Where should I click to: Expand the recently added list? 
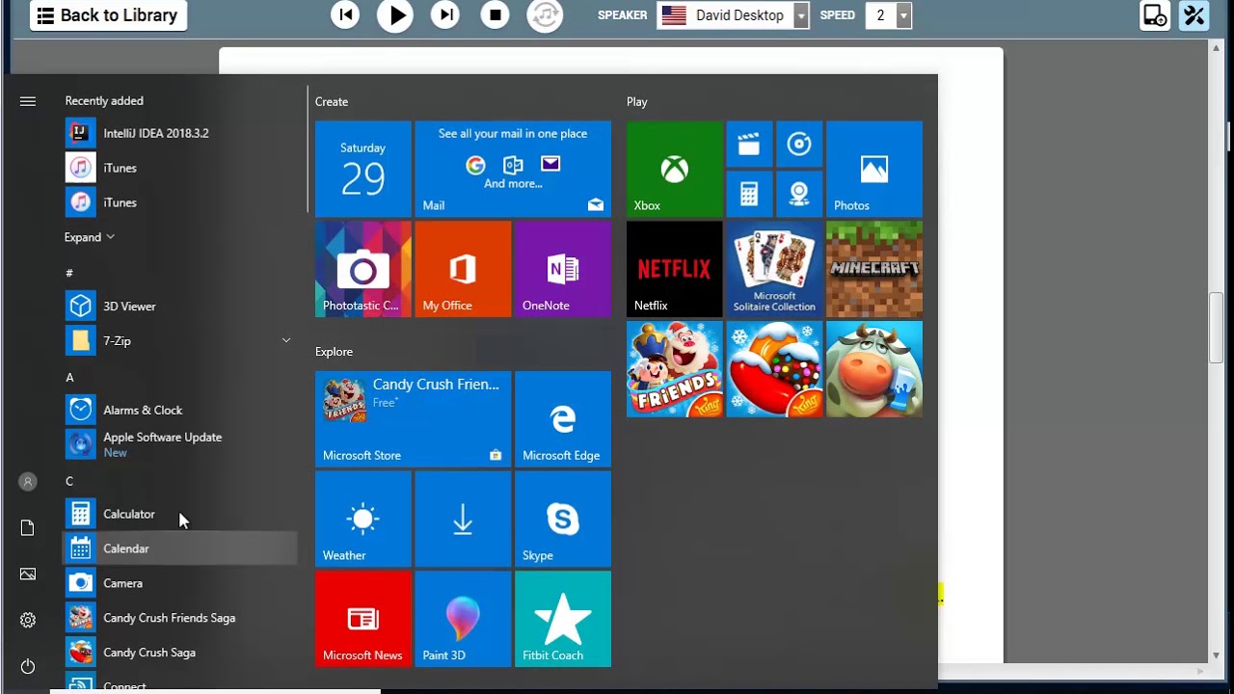click(x=90, y=237)
